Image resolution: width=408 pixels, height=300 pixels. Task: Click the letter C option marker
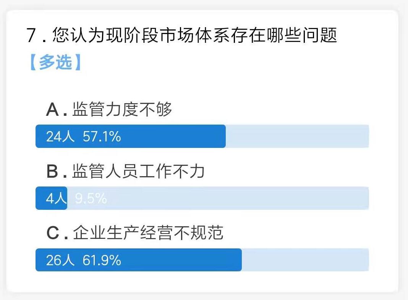pos(53,233)
